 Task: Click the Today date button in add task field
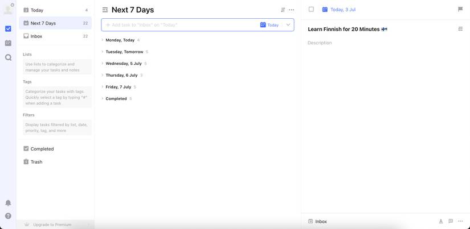269,25
